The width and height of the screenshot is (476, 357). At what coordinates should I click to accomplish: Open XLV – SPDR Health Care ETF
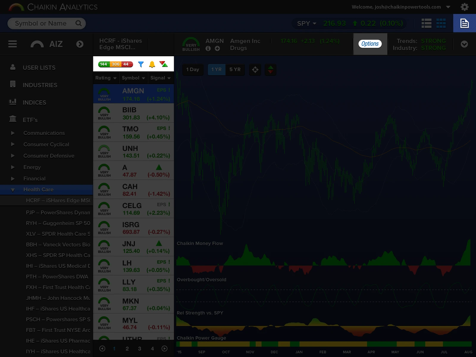click(58, 234)
